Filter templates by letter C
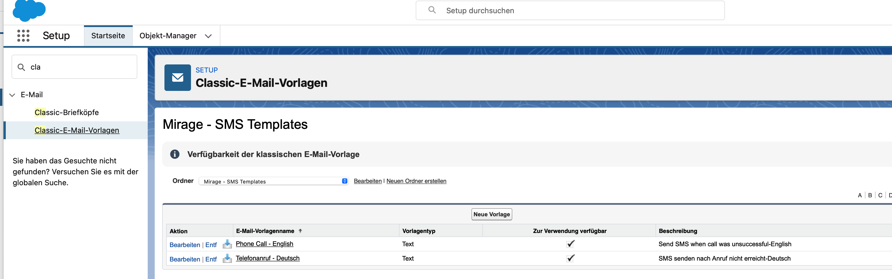 click(880, 195)
